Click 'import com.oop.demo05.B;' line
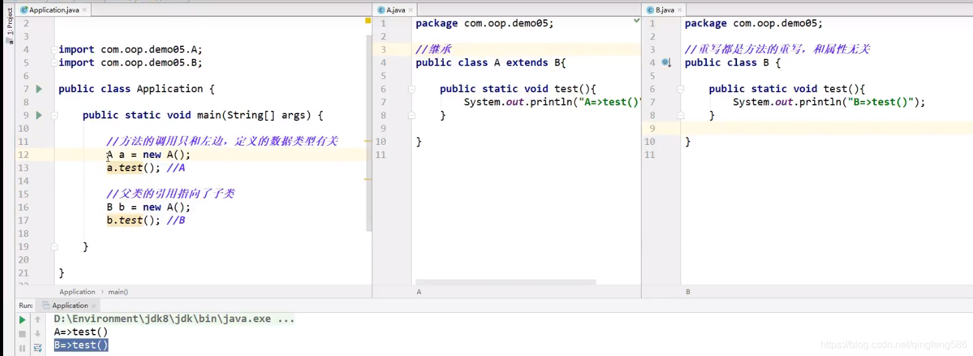The width and height of the screenshot is (973, 356). coord(131,63)
